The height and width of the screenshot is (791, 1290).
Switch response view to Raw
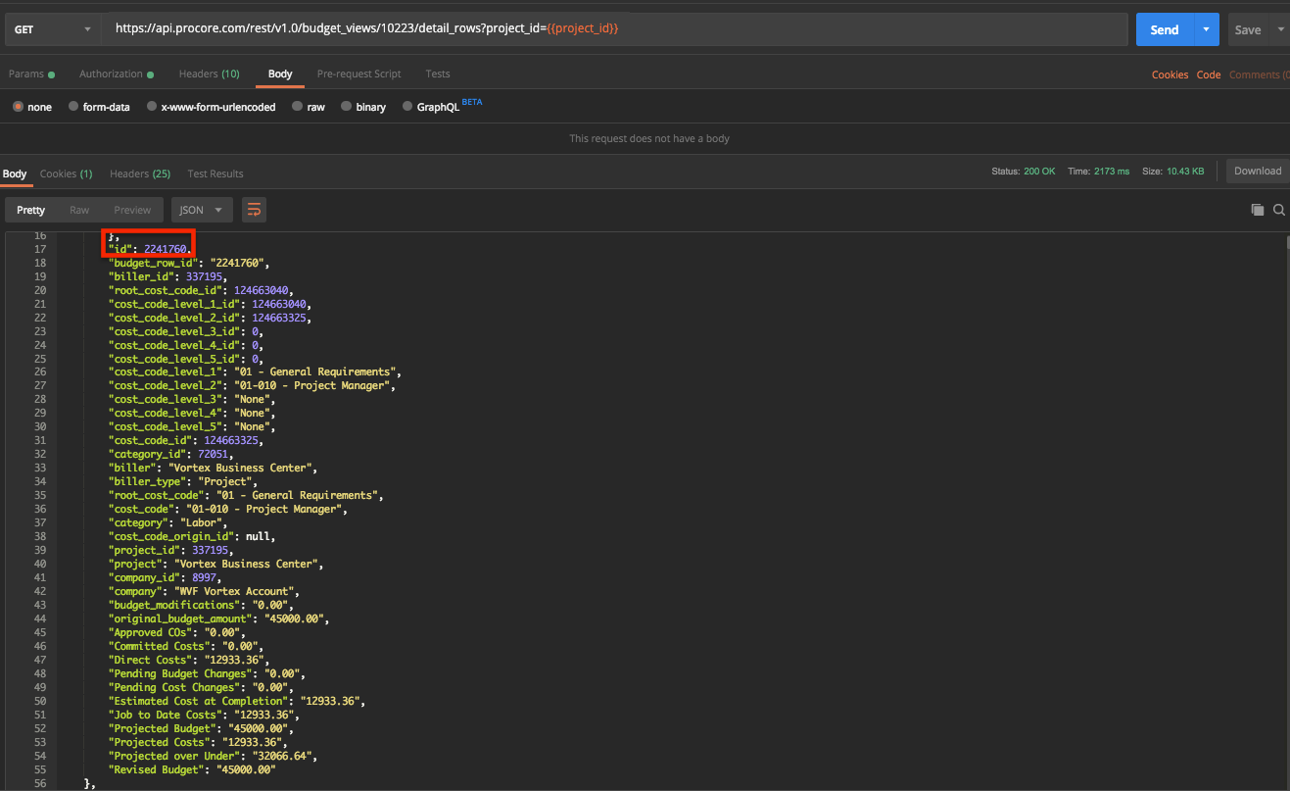tap(79, 210)
